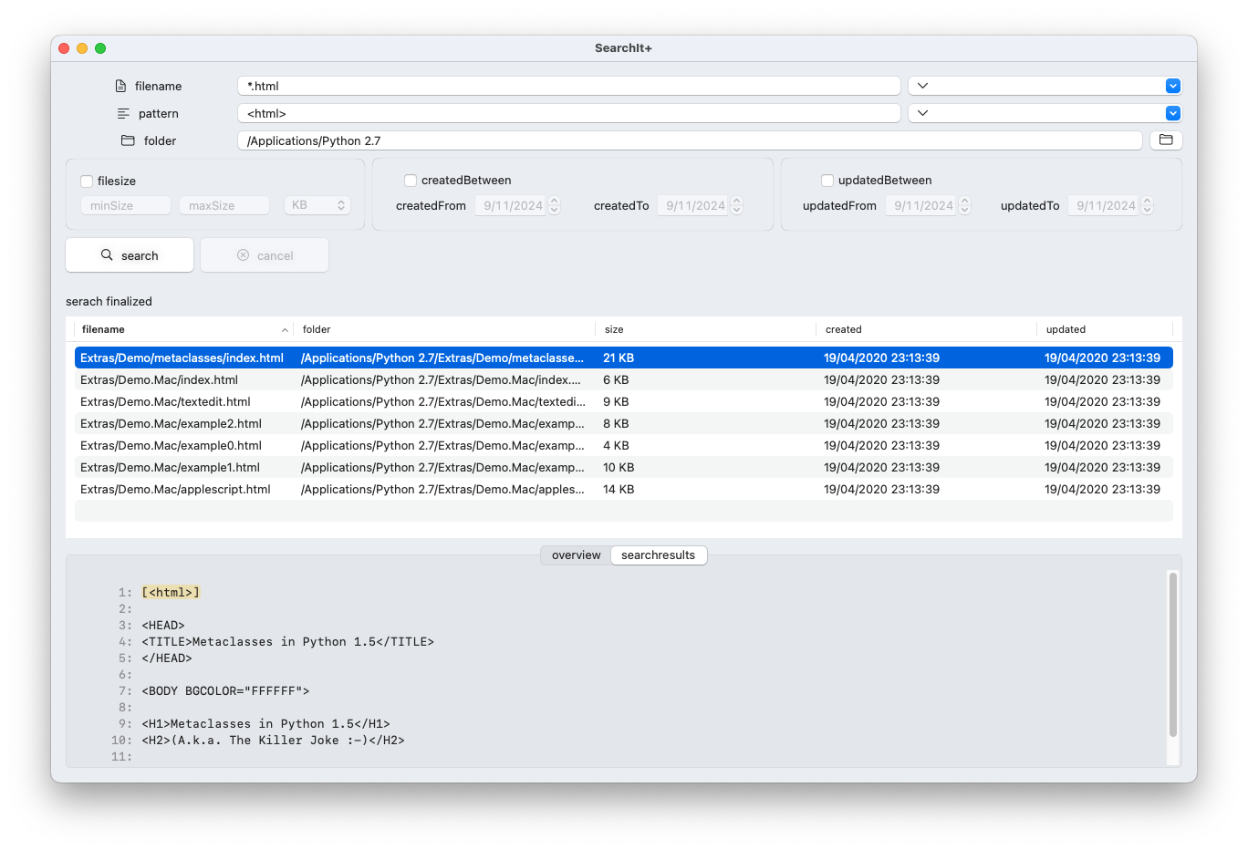Click the ascending sort caret on the filename column
The image size is (1248, 850).
click(285, 329)
